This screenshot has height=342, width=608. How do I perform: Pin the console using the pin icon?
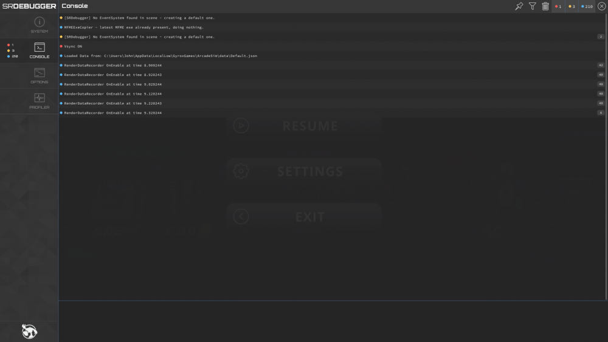click(519, 6)
